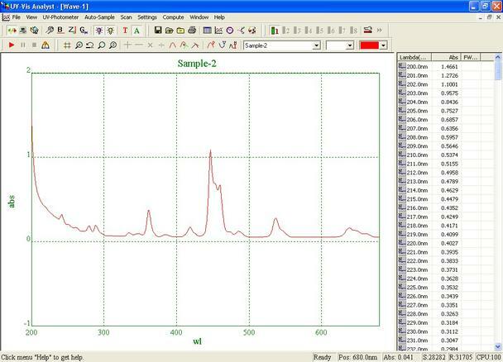Click the red-green arrows icon at toolbar start
This screenshot has width=503, height=362.
[12, 31]
